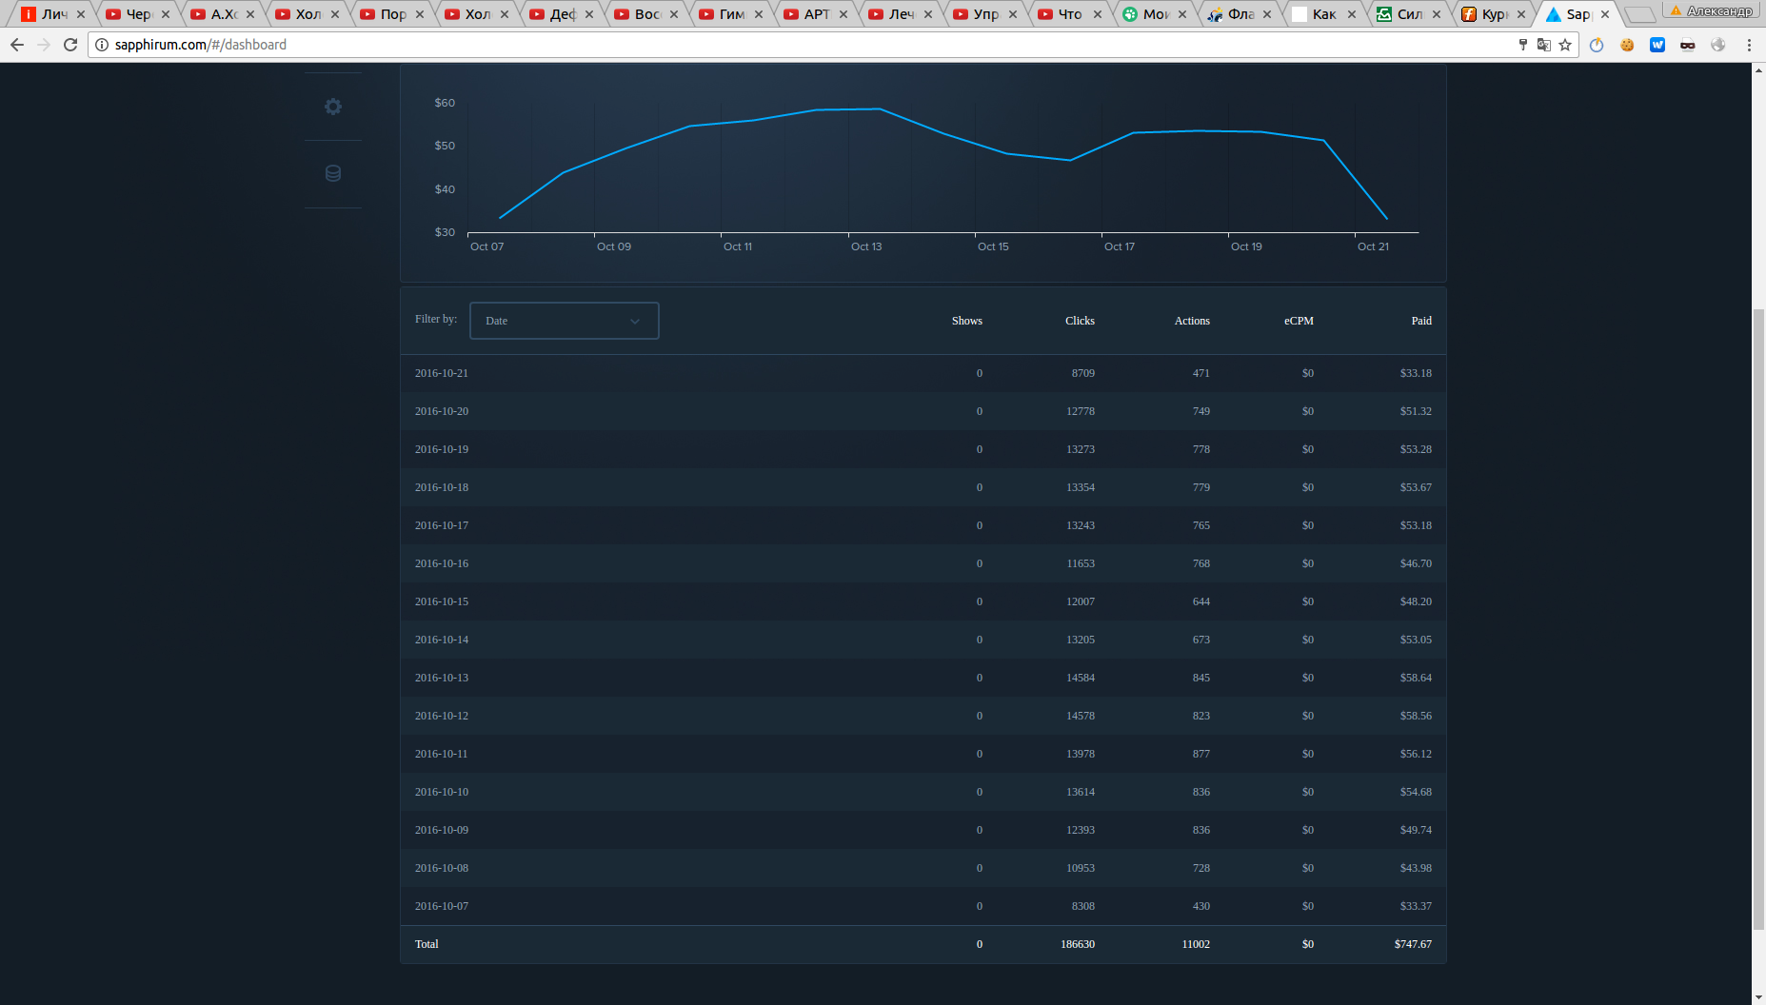Sort by the eCPM column header
The height and width of the screenshot is (1005, 1766).
click(x=1299, y=321)
